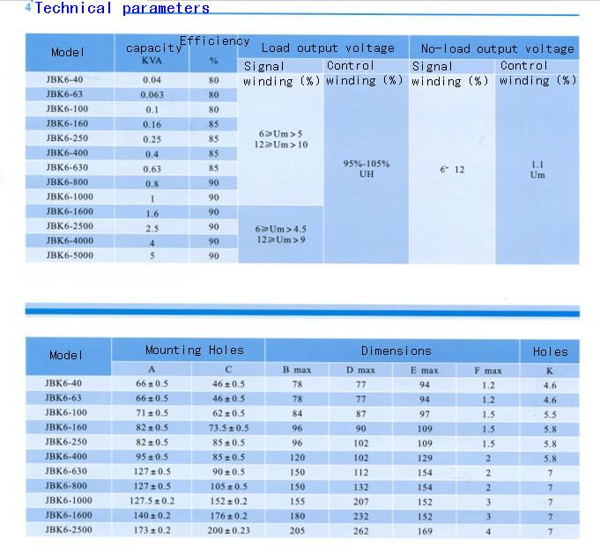Select D max value "262"
600x546 pixels.
pos(361,531)
